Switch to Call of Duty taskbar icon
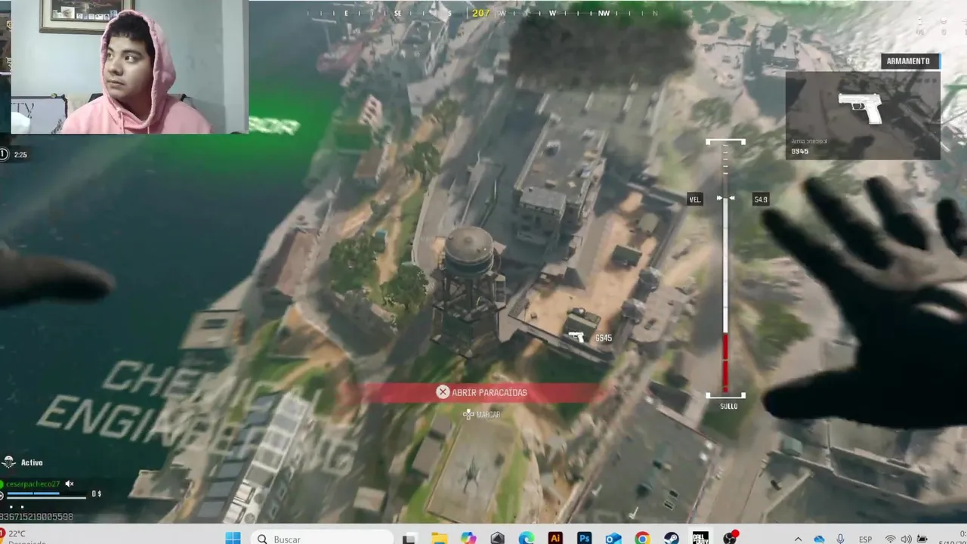The height and width of the screenshot is (544, 967). click(700, 538)
